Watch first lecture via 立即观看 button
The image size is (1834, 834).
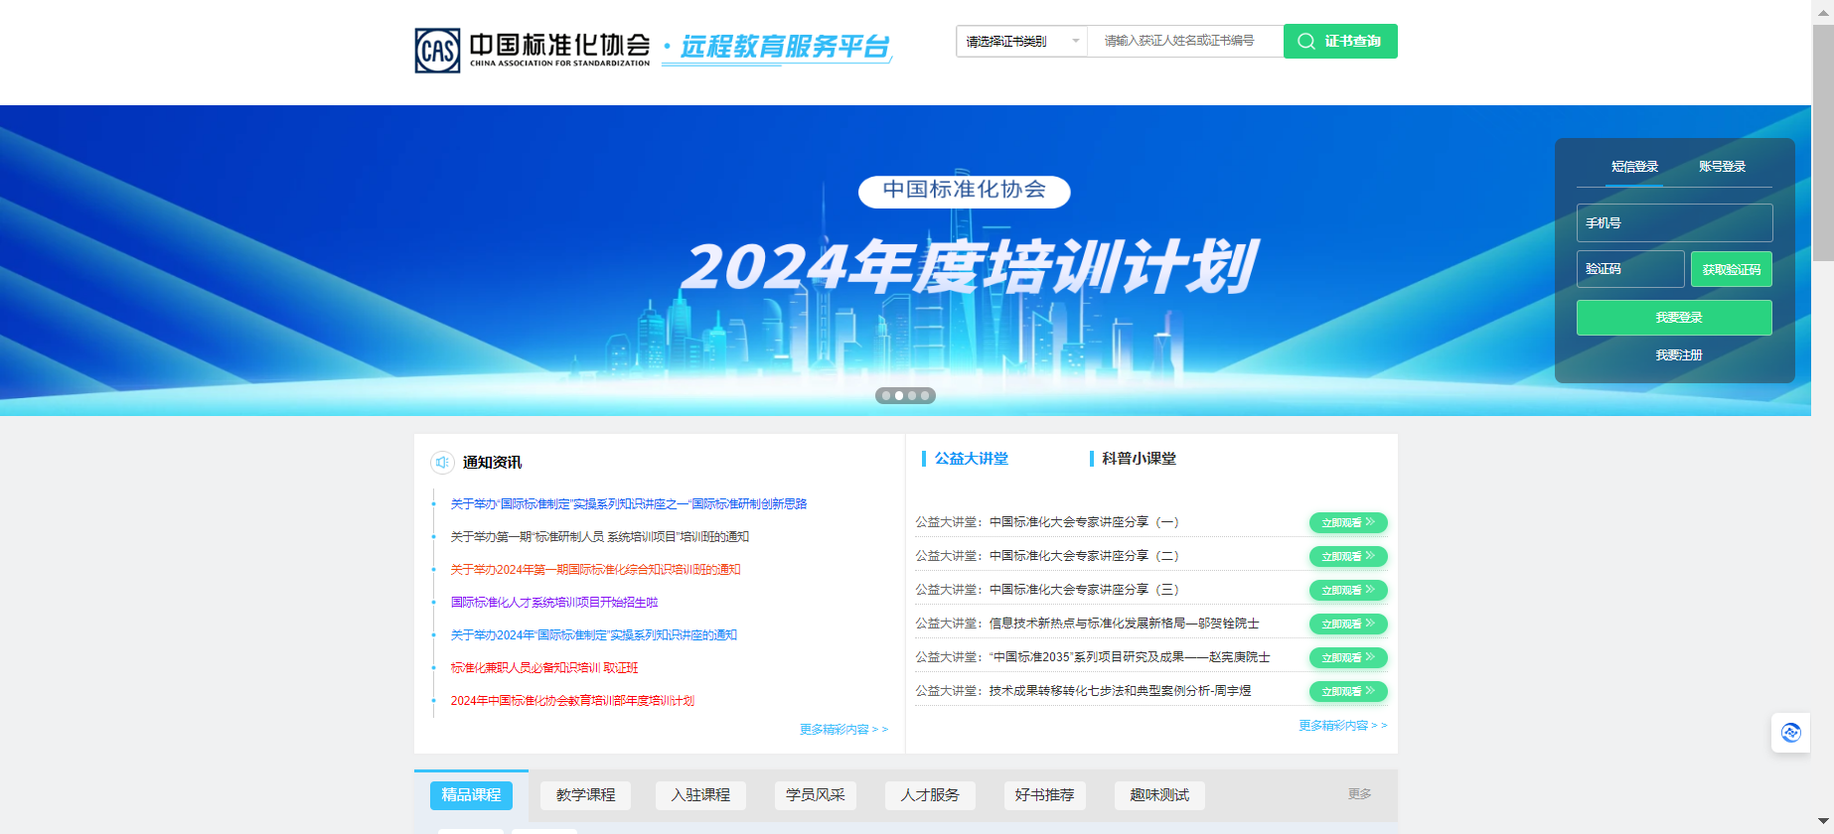[1347, 523]
